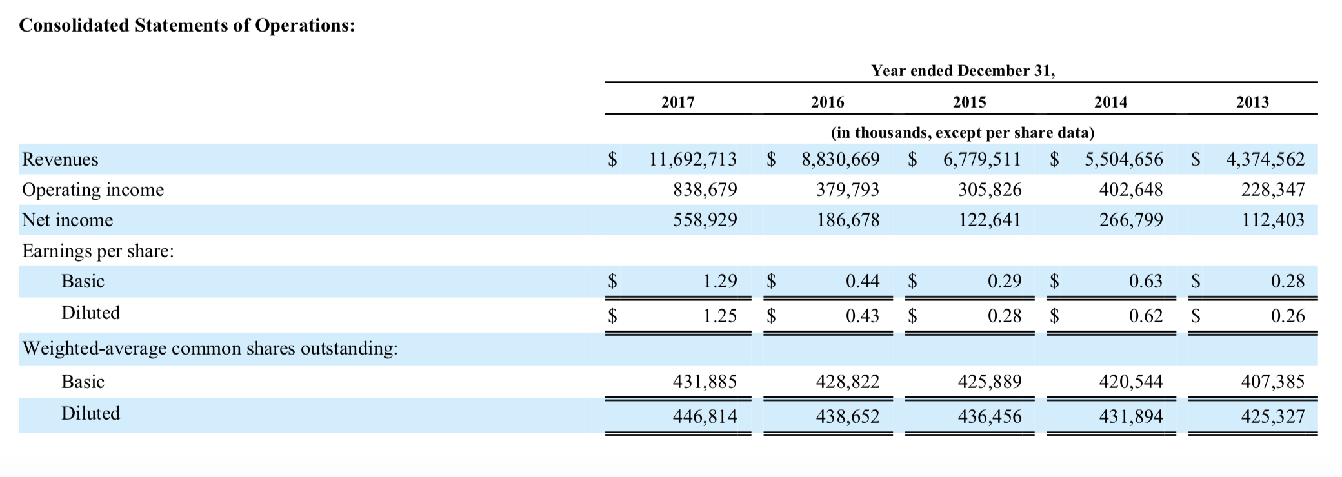This screenshot has width=1342, height=477.
Task: Select basic shares value 420,544
Action: click(1131, 382)
